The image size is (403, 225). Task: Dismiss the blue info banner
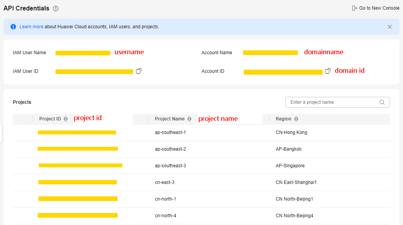coord(390,27)
